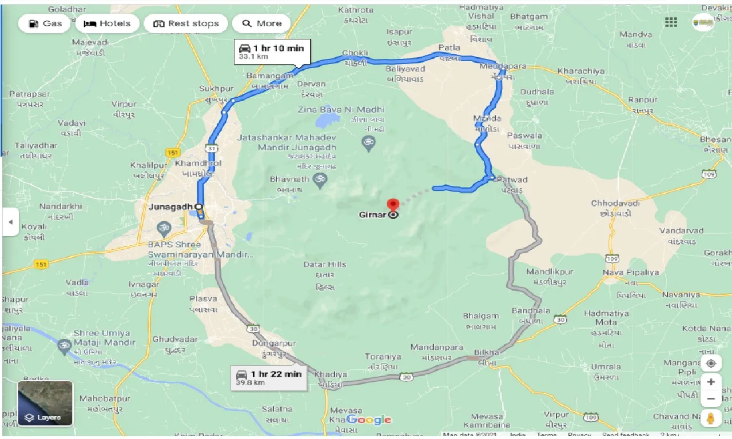Zoom out with the minus button

click(x=711, y=398)
